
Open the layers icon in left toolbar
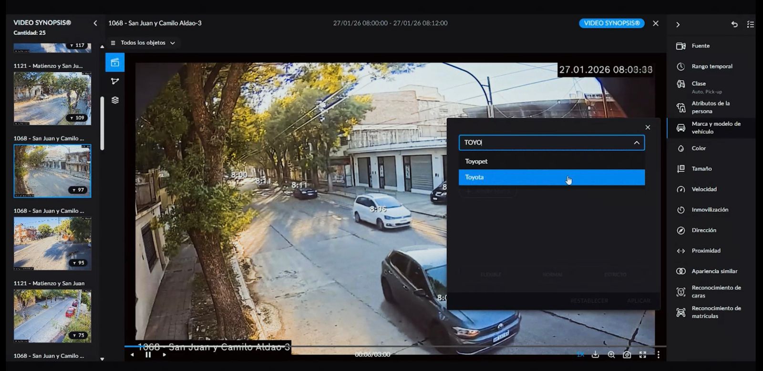(115, 100)
